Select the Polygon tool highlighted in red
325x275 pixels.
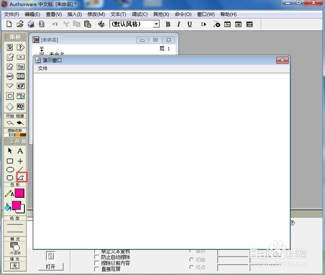pos(21,177)
